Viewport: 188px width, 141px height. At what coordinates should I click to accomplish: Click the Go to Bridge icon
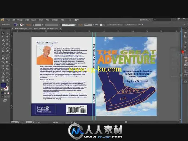[70, 20]
